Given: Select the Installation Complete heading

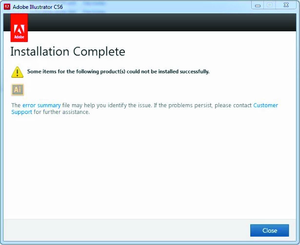Looking at the screenshot, I should (x=68, y=52).
